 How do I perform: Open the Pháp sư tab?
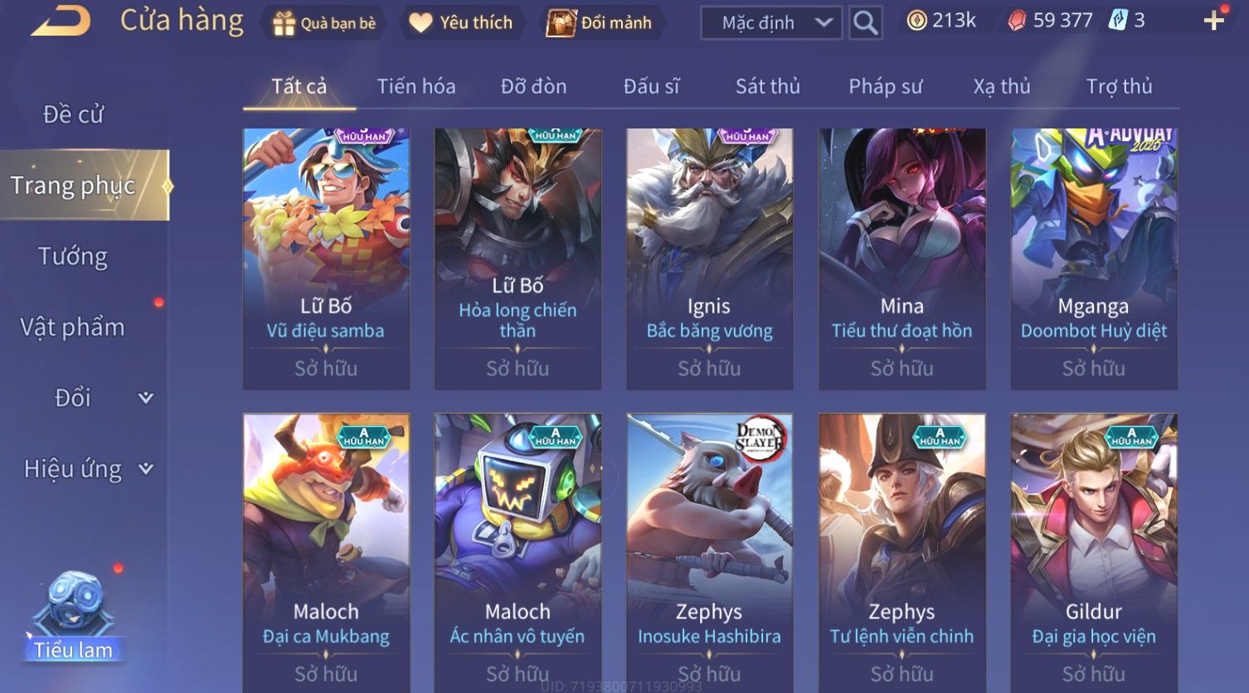pos(886,86)
